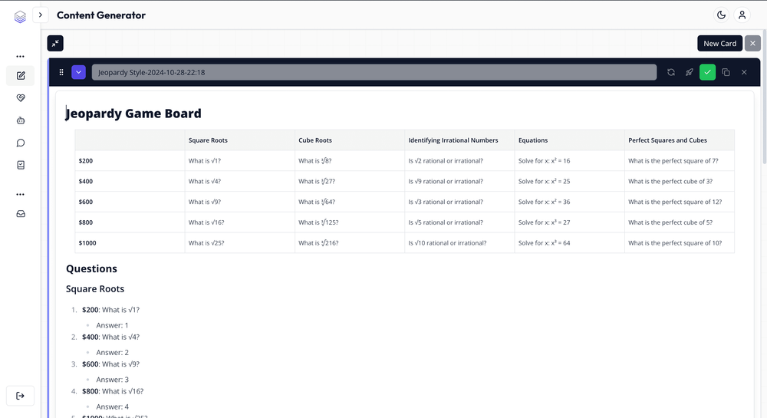The image size is (767, 418).
Task: Collapse the card with shrink arrows button
Action: (x=55, y=44)
